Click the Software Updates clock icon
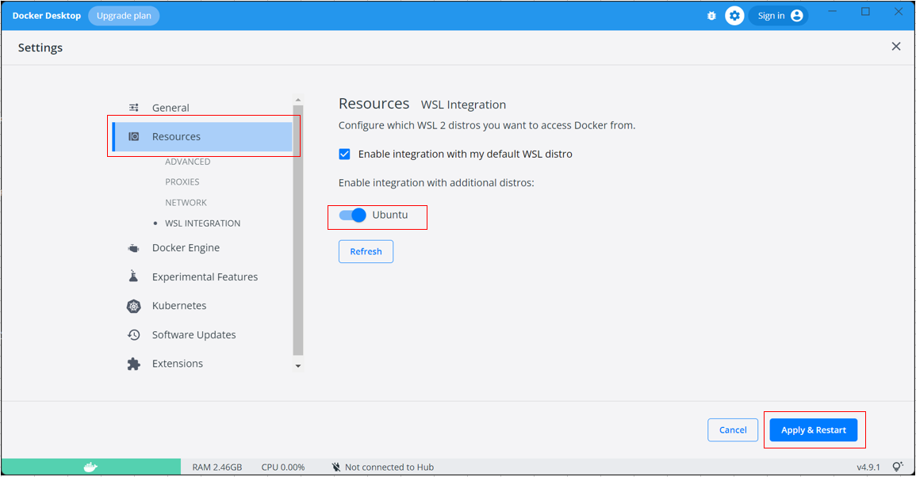Viewport: 916px width, 477px height. (x=134, y=334)
